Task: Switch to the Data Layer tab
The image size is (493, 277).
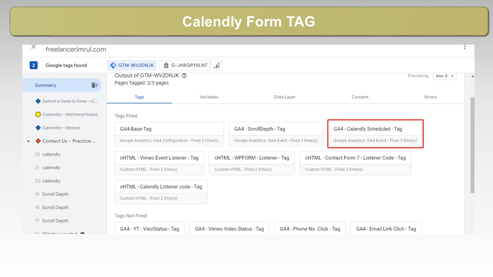Action: coord(285,97)
